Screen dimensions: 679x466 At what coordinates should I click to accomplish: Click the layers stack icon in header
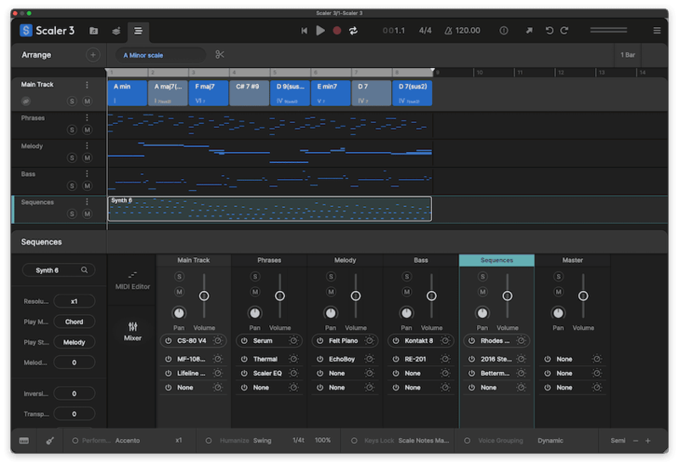click(116, 31)
